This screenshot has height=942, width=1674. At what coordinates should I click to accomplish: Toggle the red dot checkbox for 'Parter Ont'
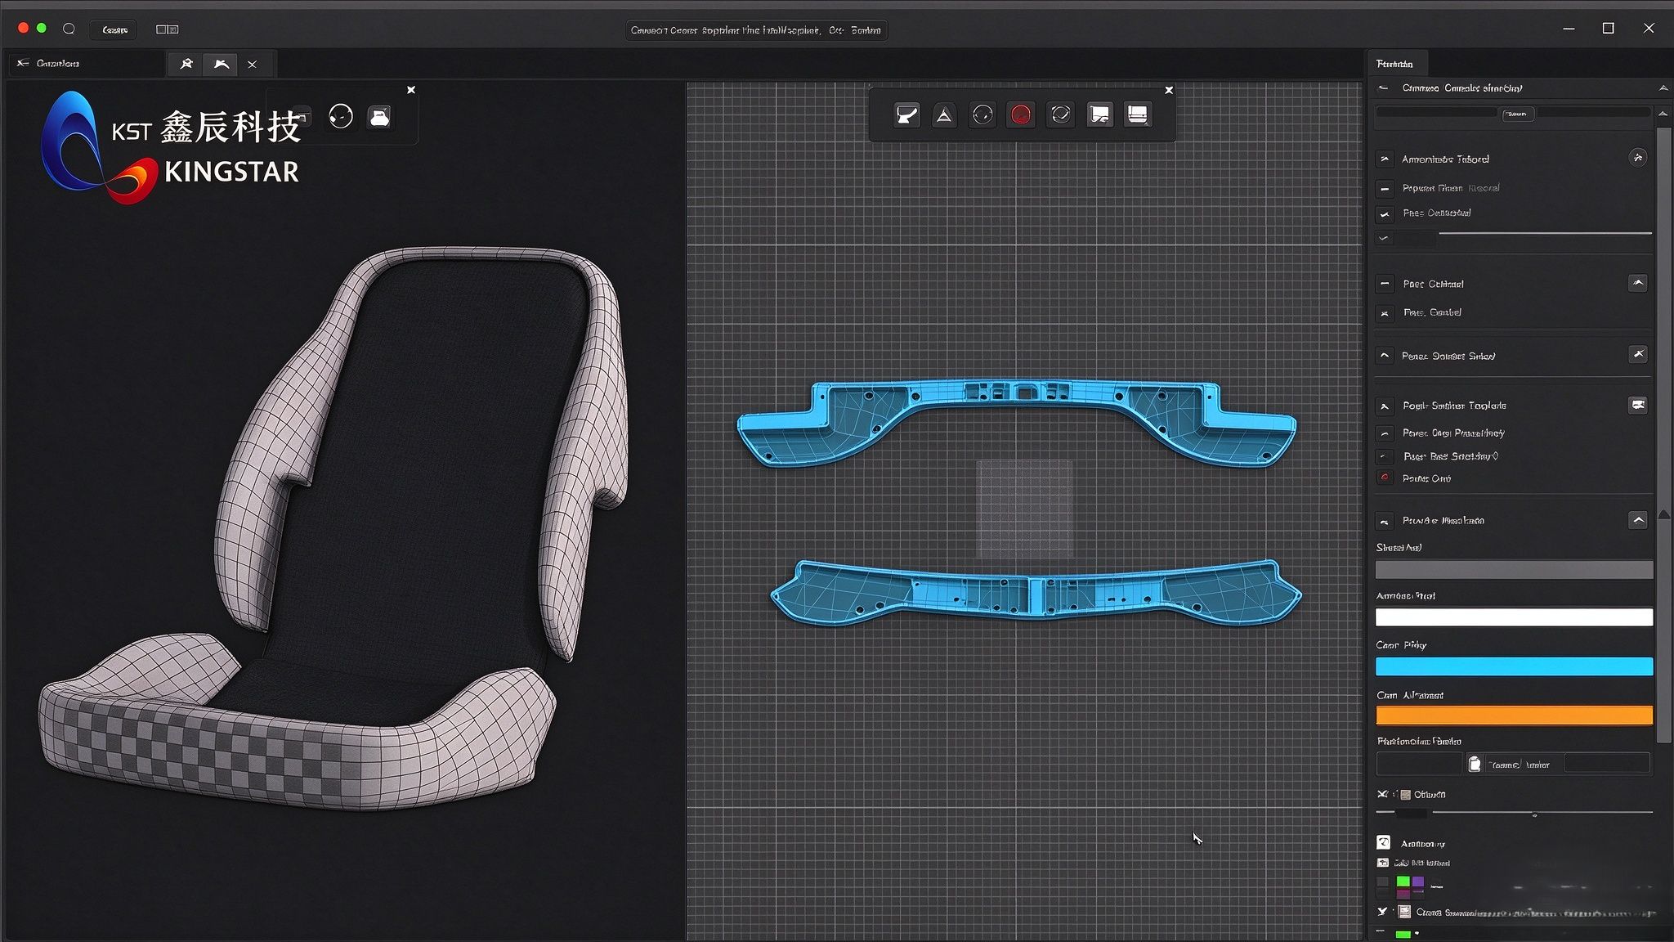tap(1385, 478)
